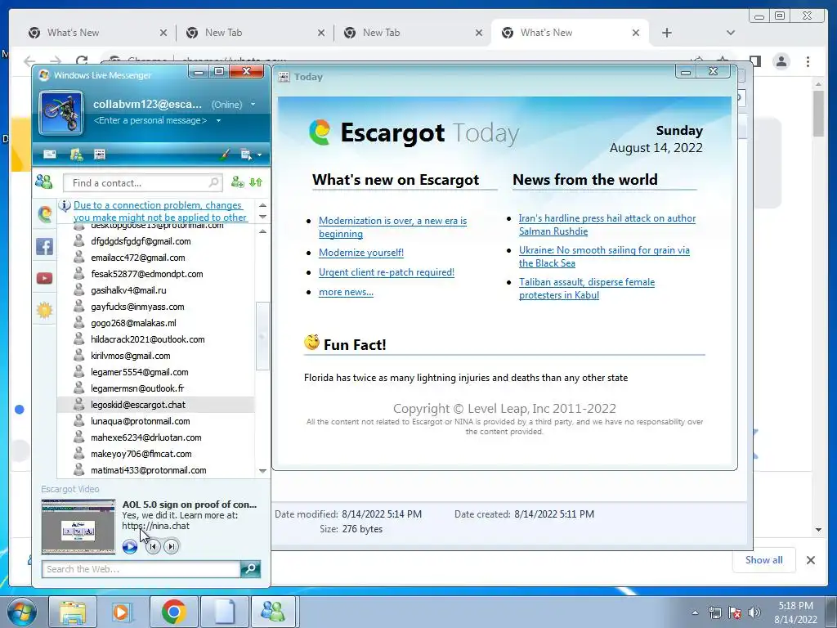
Task: Open the Today window icon in Messenger toolbar
Action: coord(100,155)
